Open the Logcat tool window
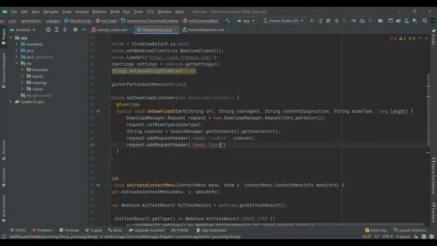This screenshot has width=437, height=246. tap(94, 230)
